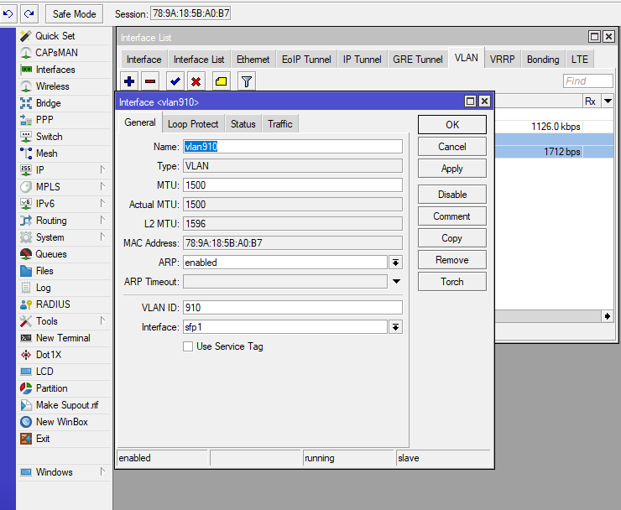The image size is (621, 510).
Task: Open the ARP dropdown list
Action: point(395,263)
